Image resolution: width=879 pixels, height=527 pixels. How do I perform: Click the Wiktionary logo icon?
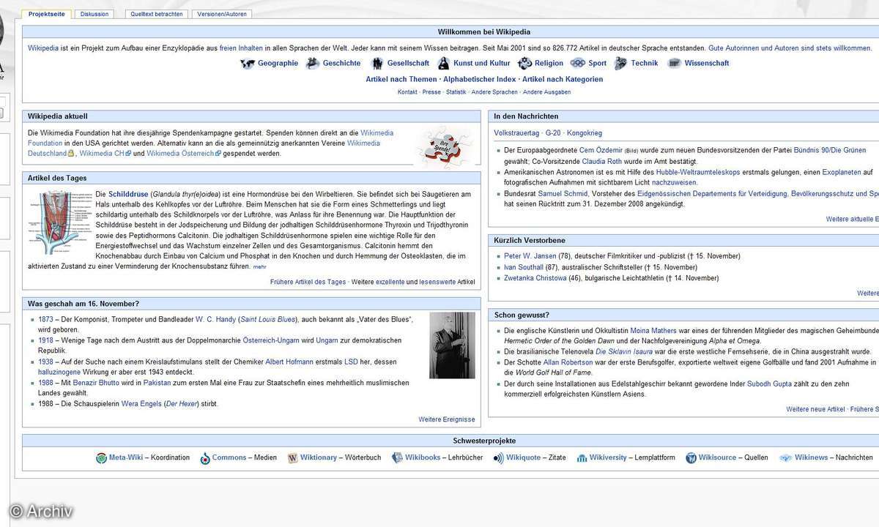(292, 458)
